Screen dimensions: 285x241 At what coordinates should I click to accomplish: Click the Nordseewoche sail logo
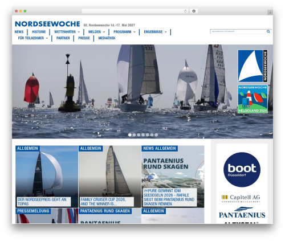coord(253,66)
